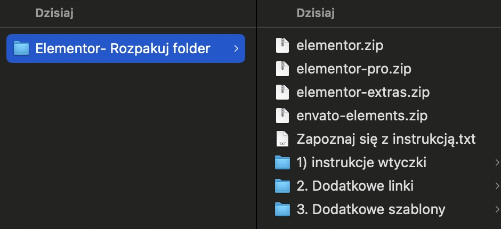Click the 3. Dodatkowe szablony folder icon
The height and width of the screenshot is (229, 501).
282,209
